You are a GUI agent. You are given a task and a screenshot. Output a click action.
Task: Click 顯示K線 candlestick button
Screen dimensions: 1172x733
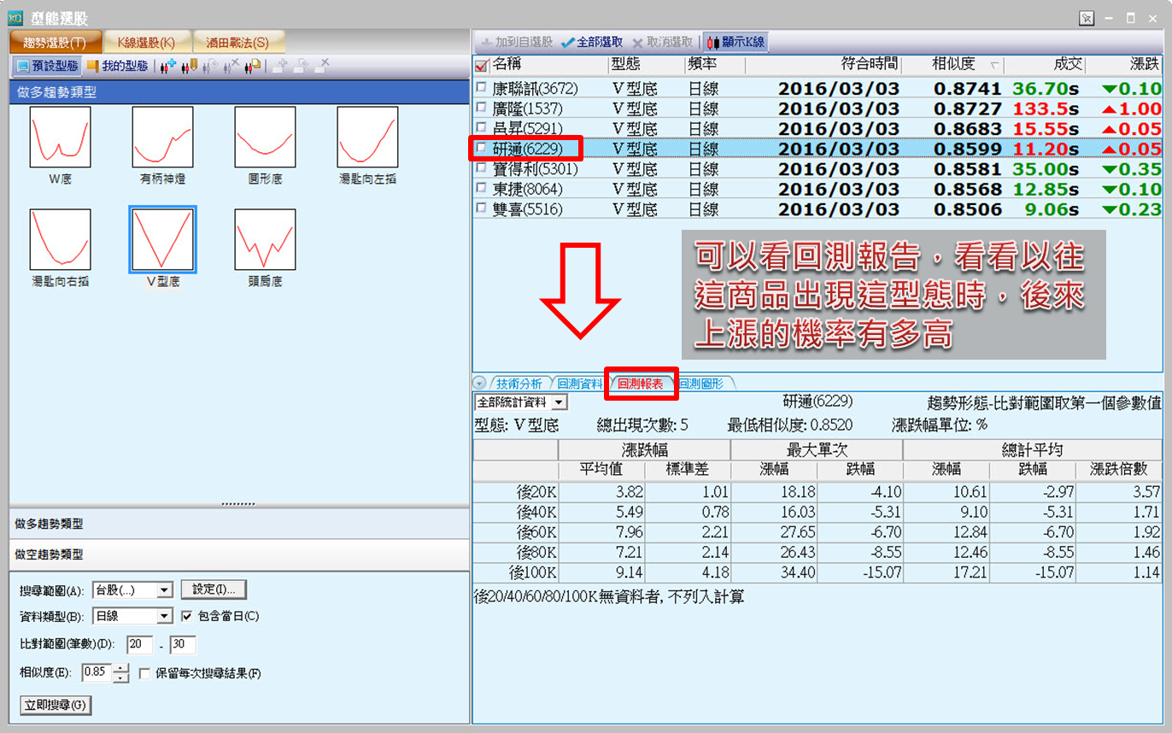(x=735, y=42)
